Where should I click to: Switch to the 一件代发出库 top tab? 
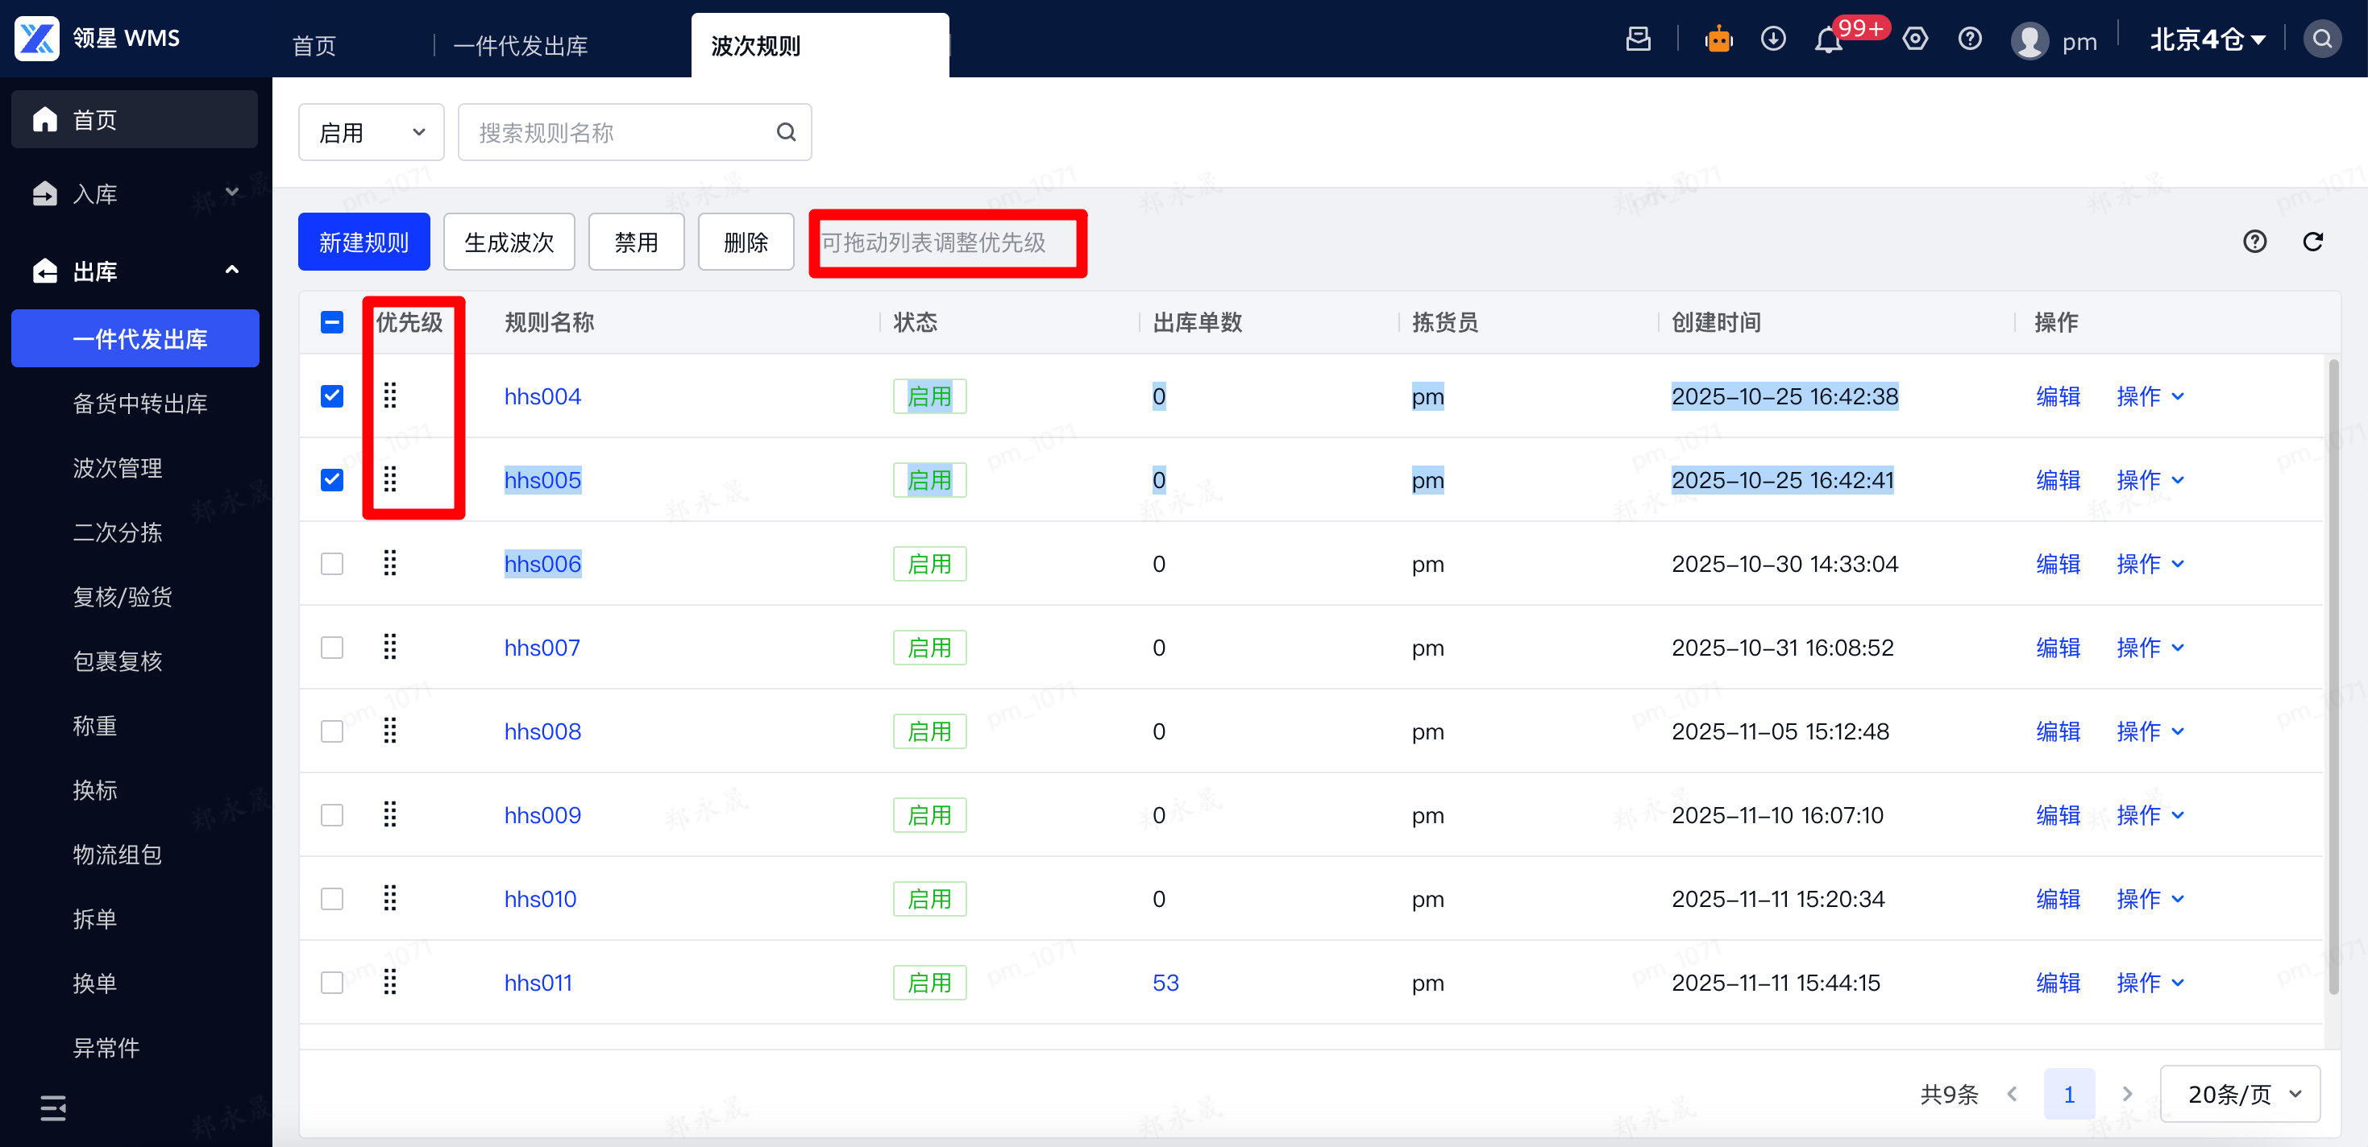pos(521,46)
